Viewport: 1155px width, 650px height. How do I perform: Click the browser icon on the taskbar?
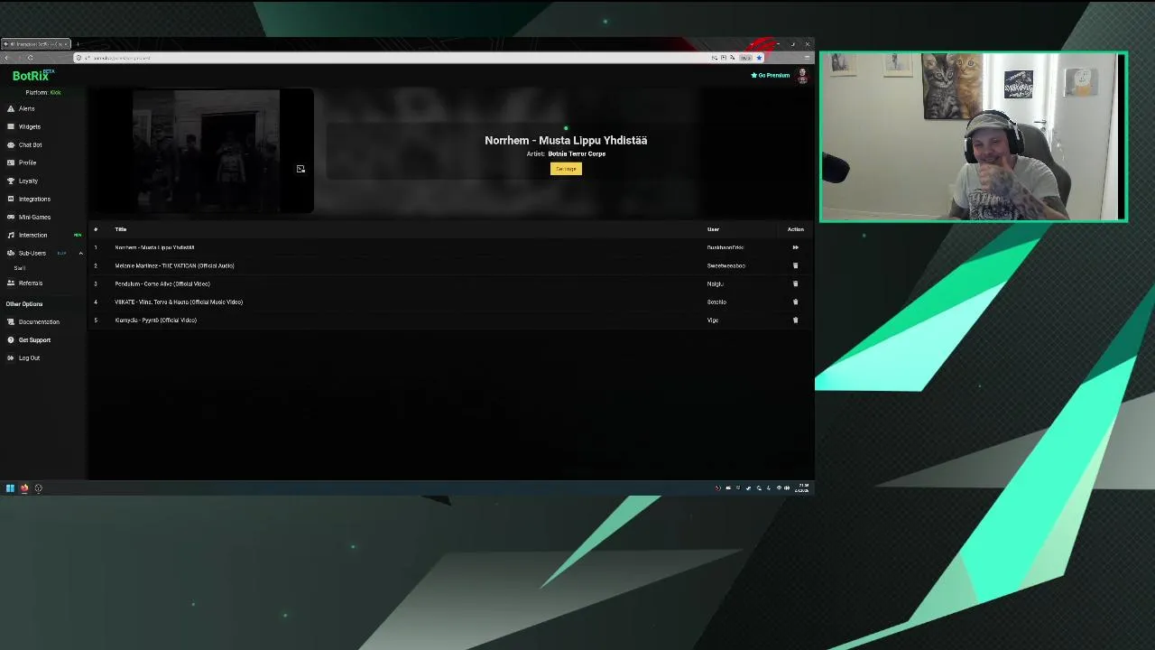(x=24, y=488)
